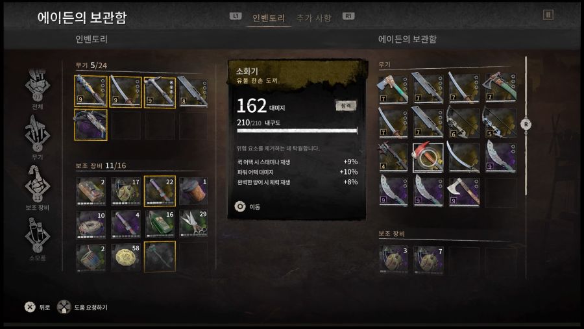Select the highlighted fire axe in storage
The width and height of the screenshot is (584, 329).
point(428,158)
